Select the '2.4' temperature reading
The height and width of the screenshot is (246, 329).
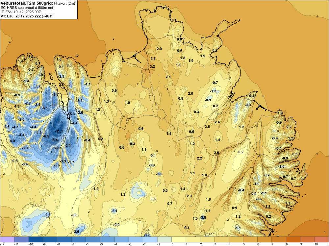[x=217, y=122]
